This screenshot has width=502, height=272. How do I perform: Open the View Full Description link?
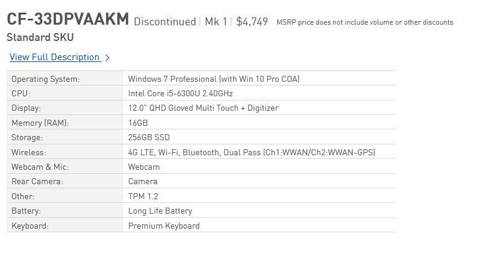pyautogui.click(x=54, y=57)
